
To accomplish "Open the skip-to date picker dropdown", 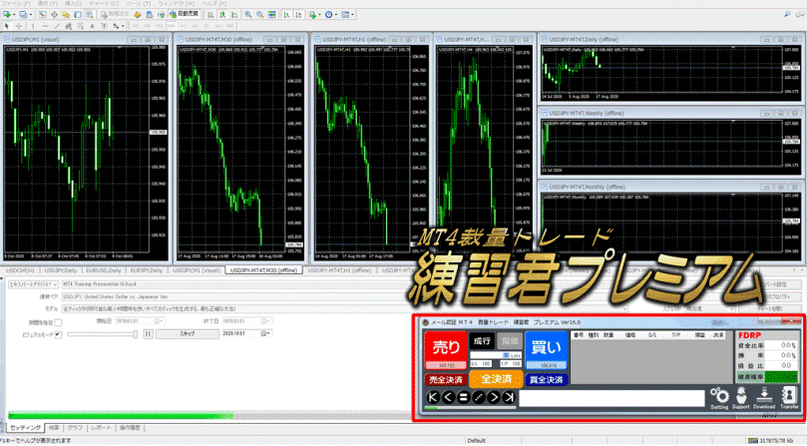I will coord(267,334).
